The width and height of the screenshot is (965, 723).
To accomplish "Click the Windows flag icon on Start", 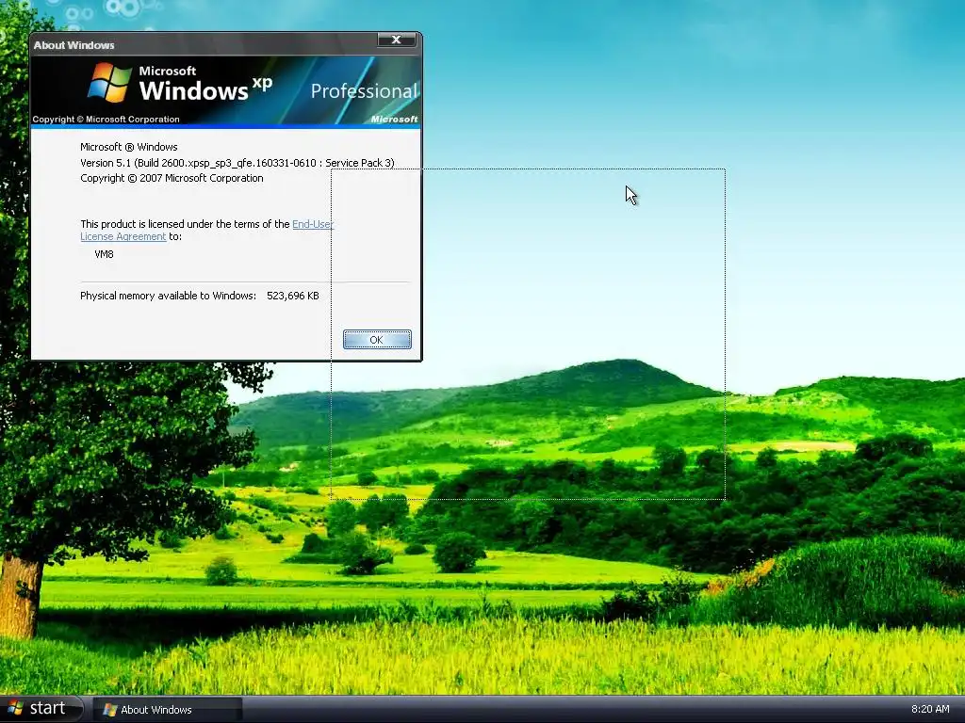I will pyautogui.click(x=15, y=708).
